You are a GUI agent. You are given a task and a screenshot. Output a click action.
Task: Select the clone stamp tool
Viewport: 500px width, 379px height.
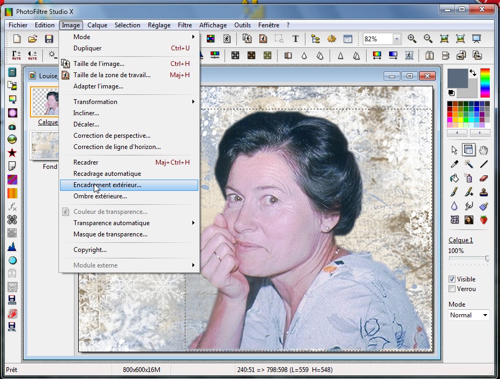[483, 192]
